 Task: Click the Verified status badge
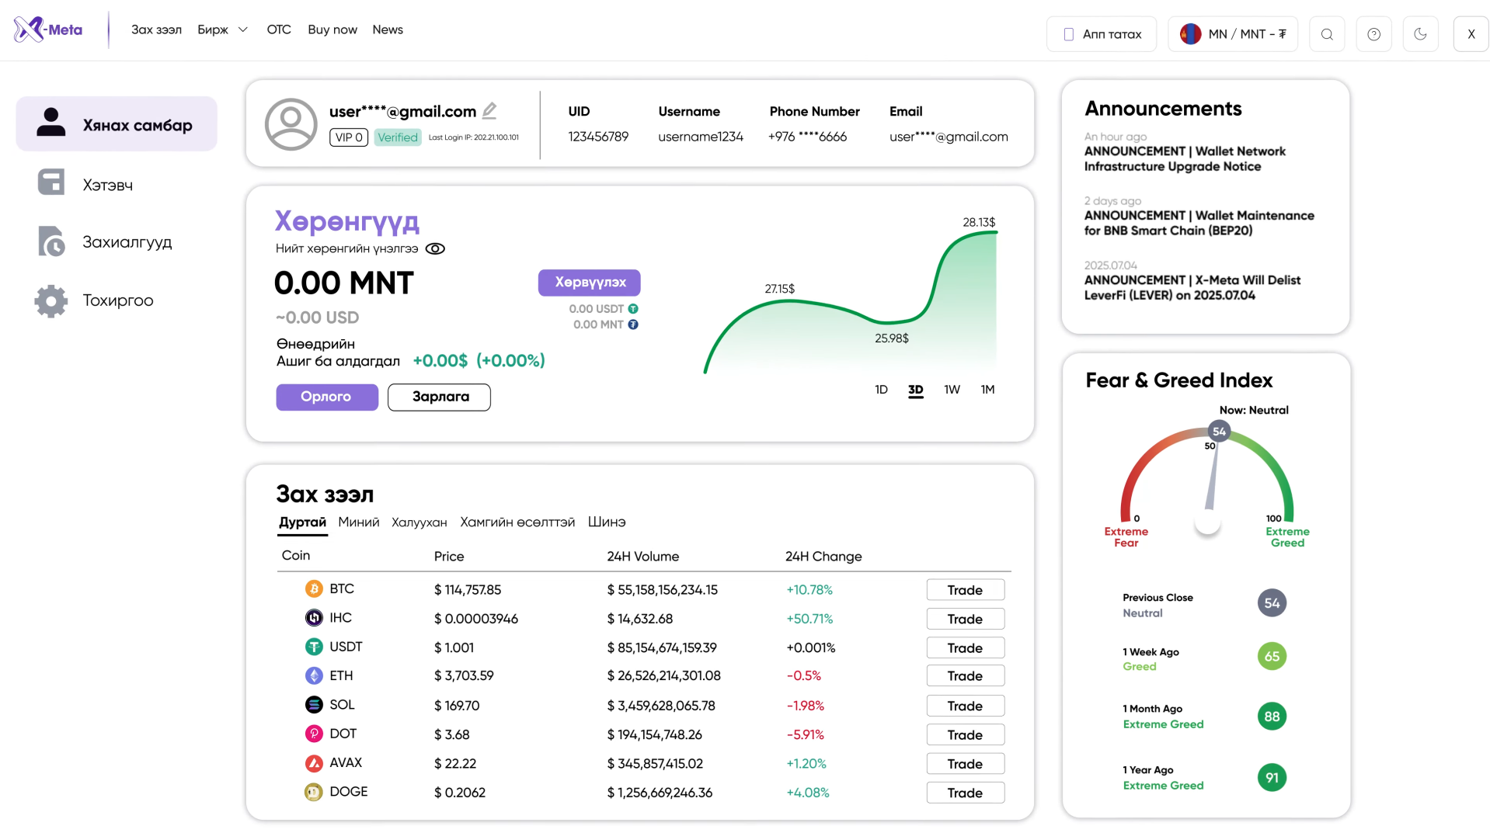pyautogui.click(x=398, y=137)
